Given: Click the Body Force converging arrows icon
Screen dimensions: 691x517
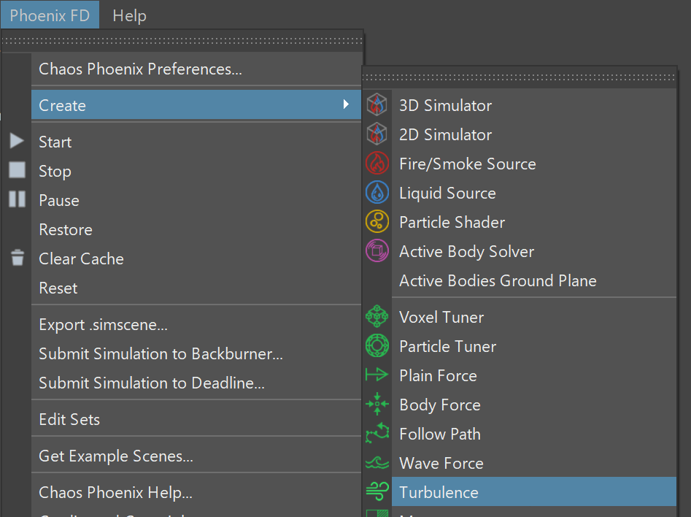Looking at the screenshot, I should click(x=377, y=404).
